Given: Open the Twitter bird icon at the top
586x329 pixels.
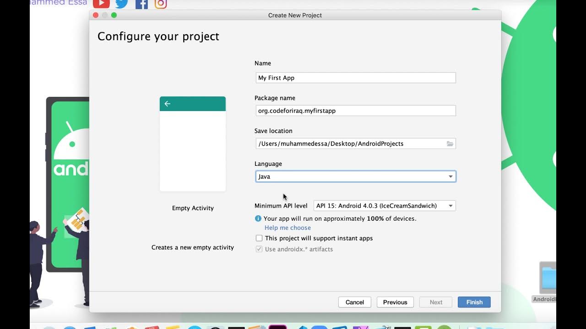Looking at the screenshot, I should point(121,4).
